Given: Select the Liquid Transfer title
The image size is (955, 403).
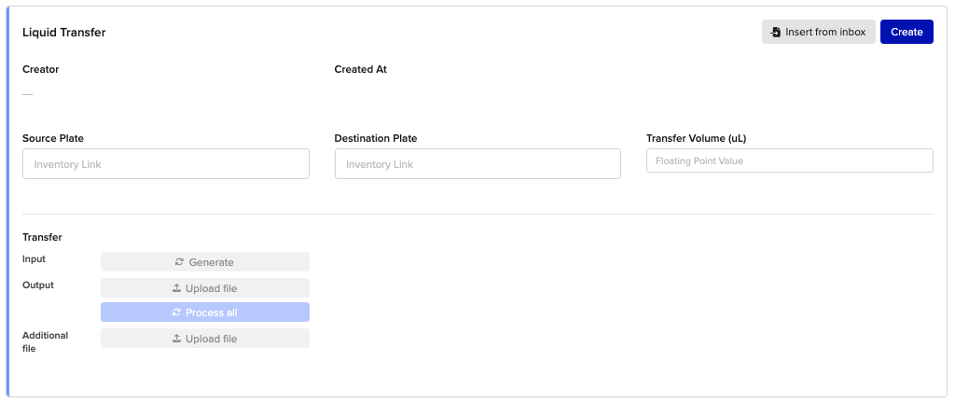Looking at the screenshot, I should 64,33.
